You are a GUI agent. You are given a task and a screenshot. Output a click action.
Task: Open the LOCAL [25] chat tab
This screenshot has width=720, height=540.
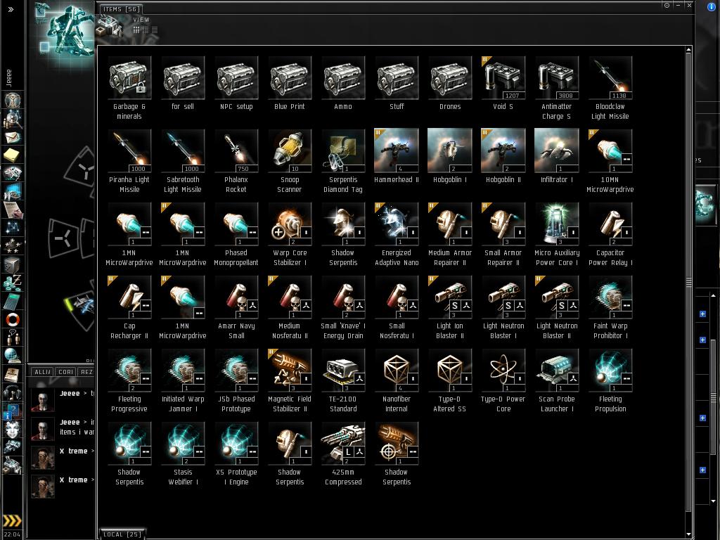coord(122,534)
